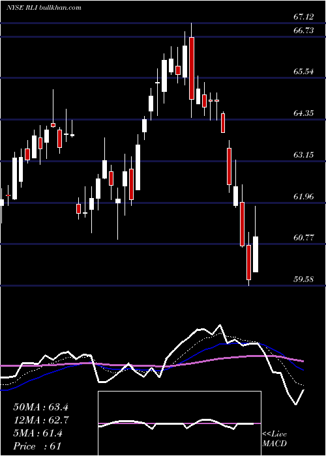Click the <<Live MACD label
The image size is (326, 456).
coord(274,438)
